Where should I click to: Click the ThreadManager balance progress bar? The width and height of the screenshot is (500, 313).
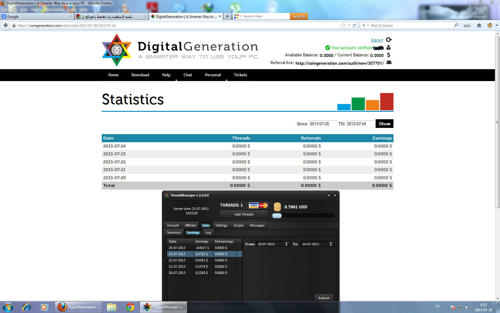click(304, 216)
